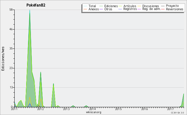This screenshot has height=115, width=187.
Task: Click the wikiscan.org text
Action: [x=93, y=112]
